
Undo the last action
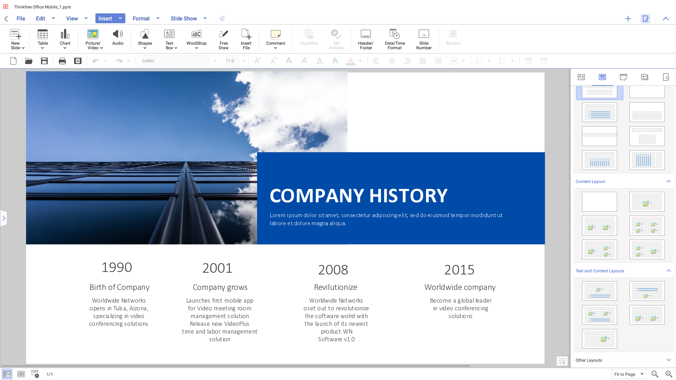pyautogui.click(x=95, y=61)
